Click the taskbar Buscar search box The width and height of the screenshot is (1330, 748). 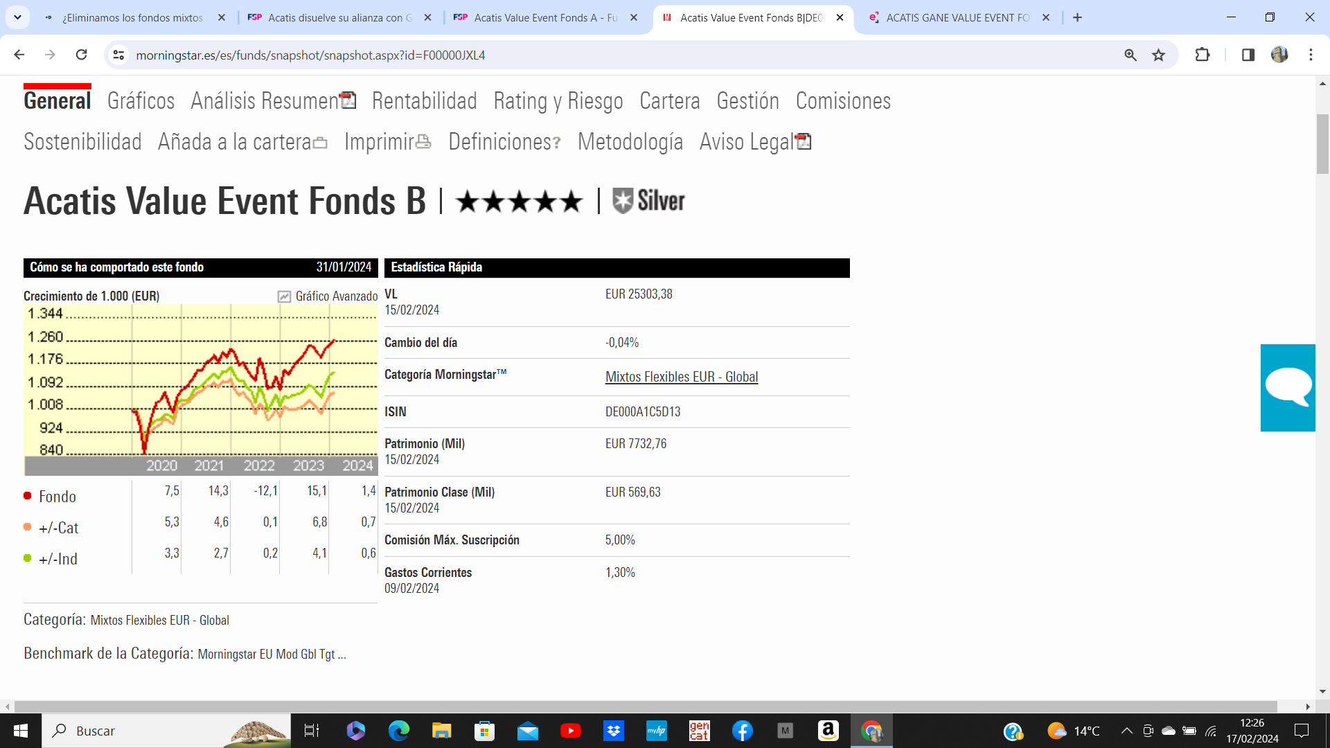pos(166,731)
